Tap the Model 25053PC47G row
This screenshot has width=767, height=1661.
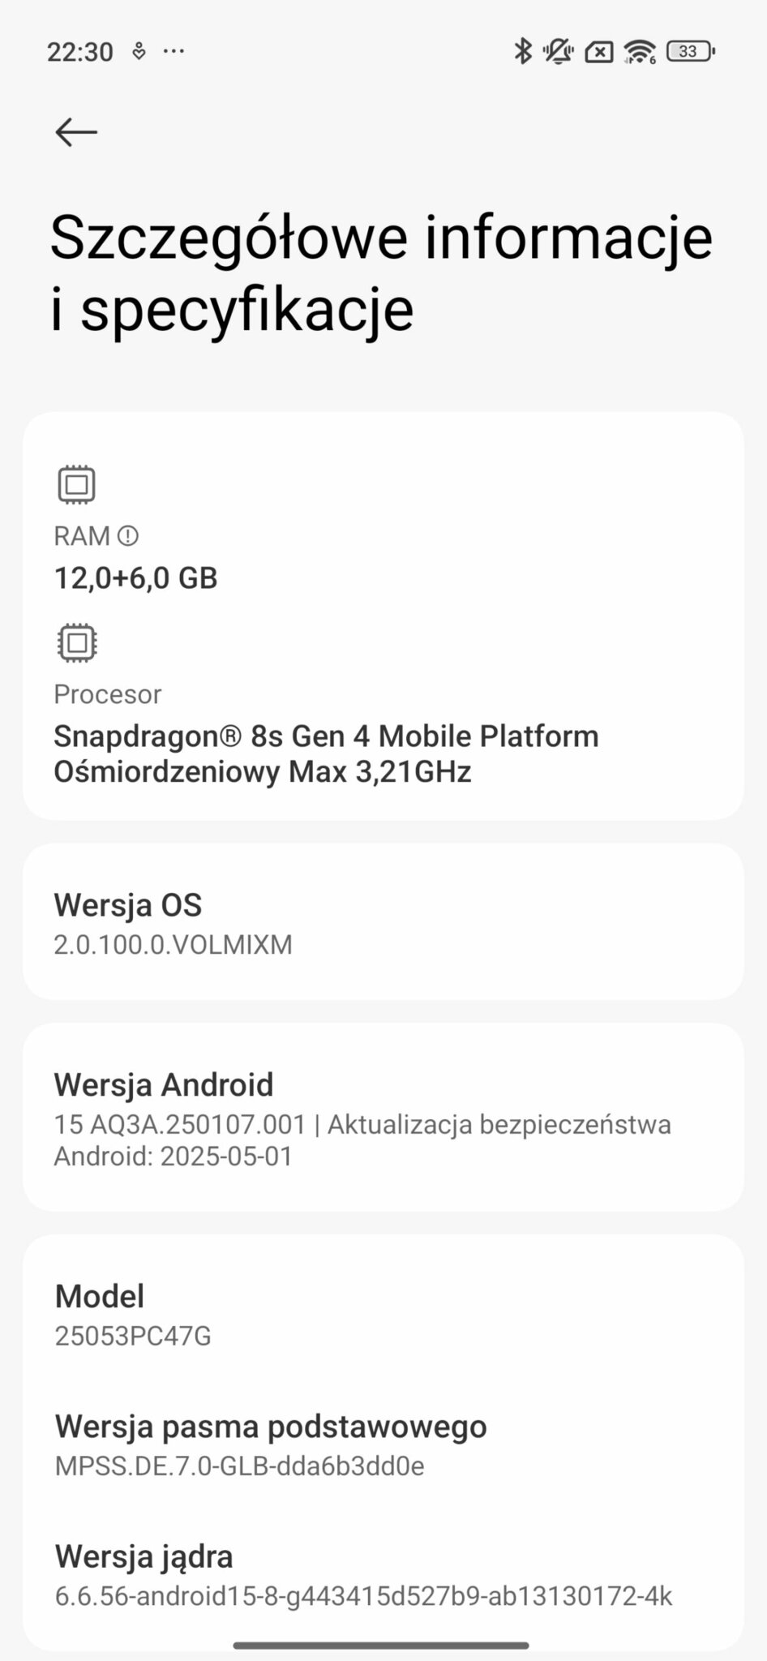(383, 1314)
